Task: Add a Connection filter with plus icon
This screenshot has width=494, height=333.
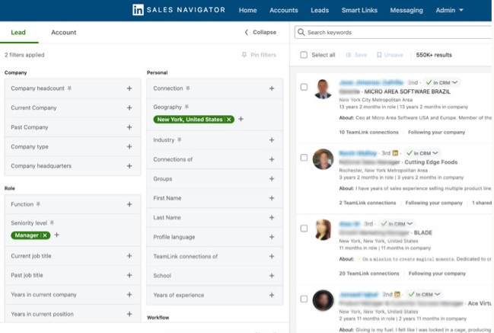Action: point(272,88)
